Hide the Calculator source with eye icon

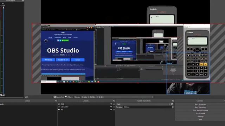pos(111,107)
